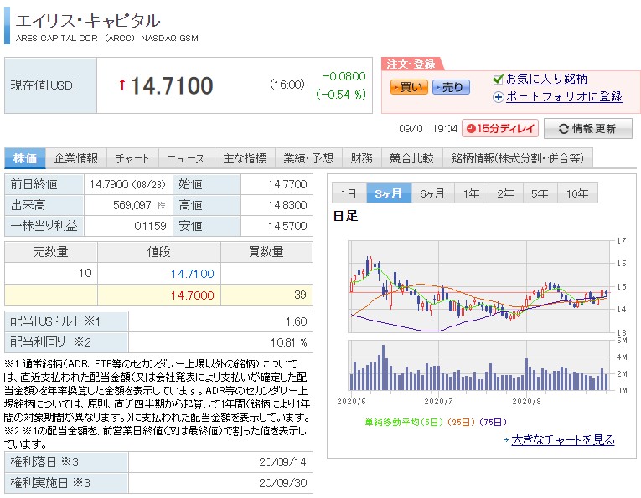
Task: Open 銘柄情報(株式分割・併合等) tab
Action: (x=518, y=158)
